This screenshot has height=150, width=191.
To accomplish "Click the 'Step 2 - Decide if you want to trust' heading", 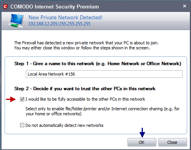I will pos(85,89).
